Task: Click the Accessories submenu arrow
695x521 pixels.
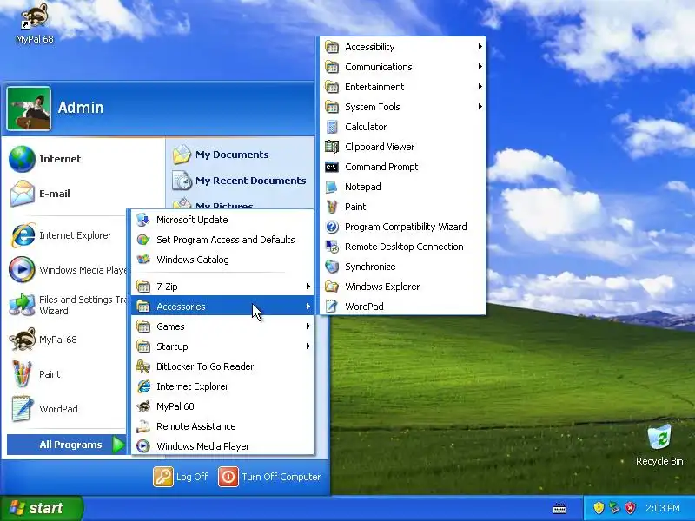Action: tap(308, 307)
